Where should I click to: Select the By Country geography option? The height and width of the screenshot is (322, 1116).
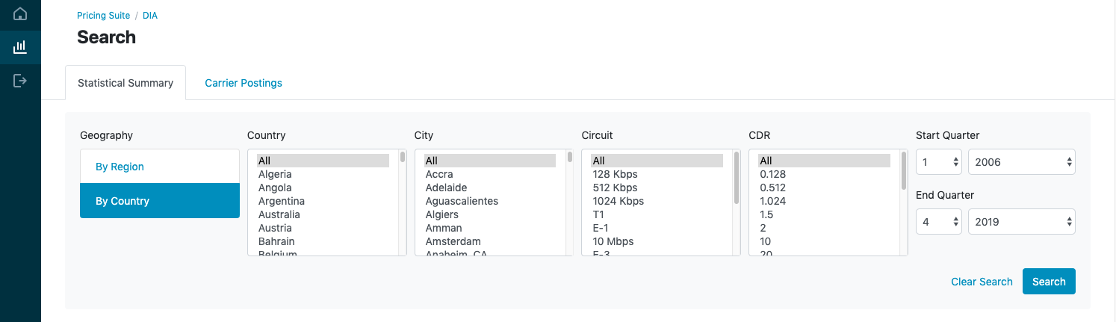(160, 201)
